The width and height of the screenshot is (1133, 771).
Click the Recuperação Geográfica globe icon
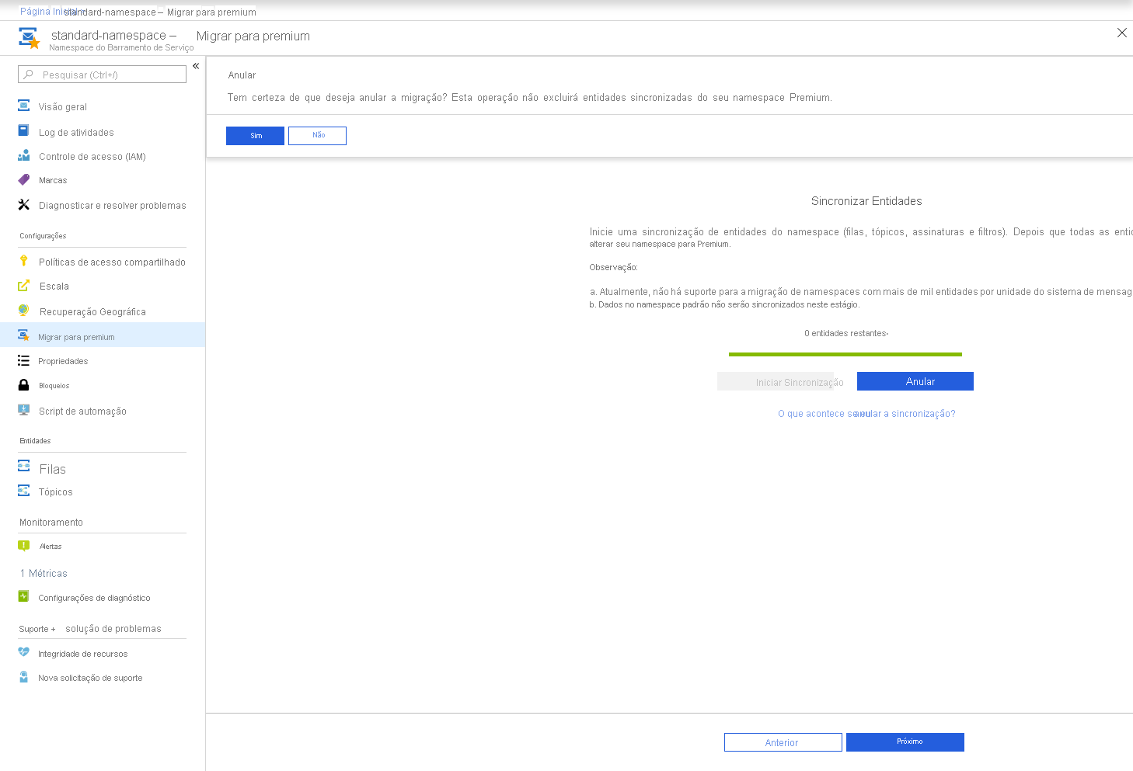click(x=24, y=311)
